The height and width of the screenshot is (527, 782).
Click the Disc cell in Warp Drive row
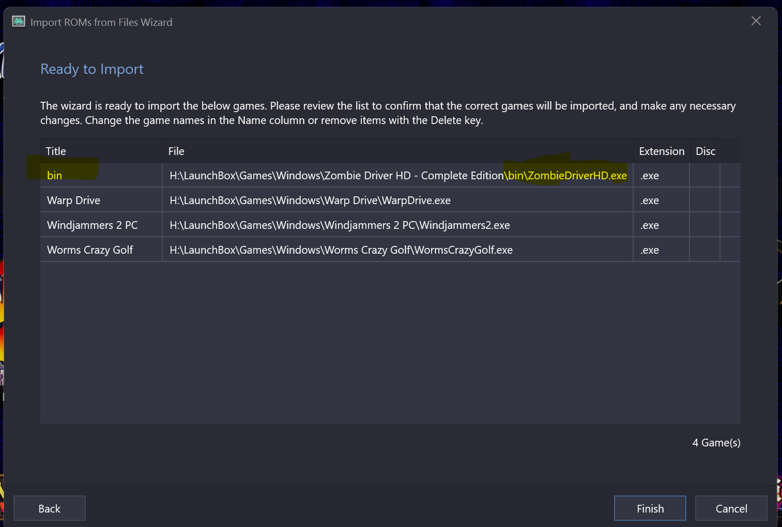coord(705,200)
